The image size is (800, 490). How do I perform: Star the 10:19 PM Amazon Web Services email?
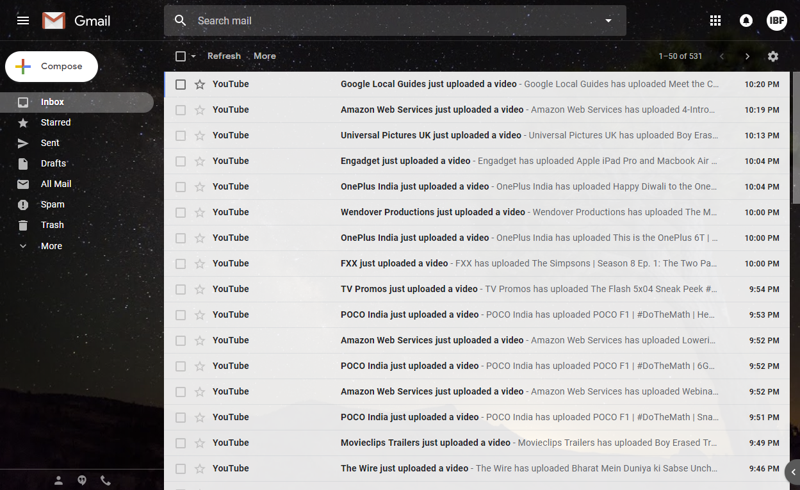[200, 110]
